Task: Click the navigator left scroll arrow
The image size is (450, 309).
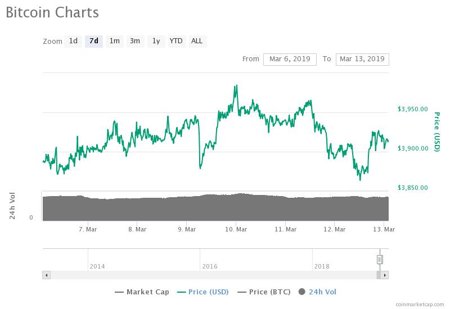Action: [46, 275]
